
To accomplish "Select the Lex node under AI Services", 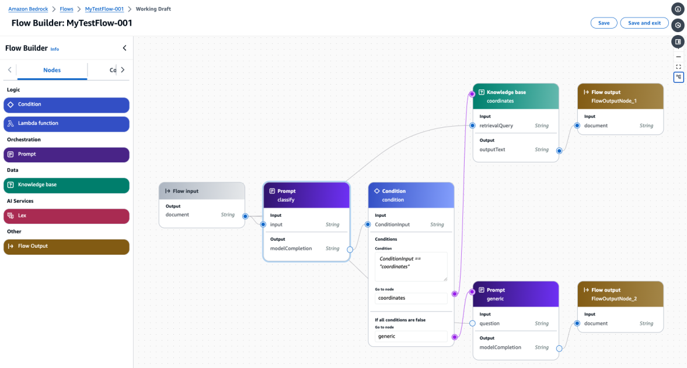I will [x=66, y=216].
